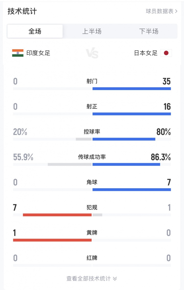Click the 印度女足 team name
This screenshot has width=184, height=290.
tap(38, 53)
